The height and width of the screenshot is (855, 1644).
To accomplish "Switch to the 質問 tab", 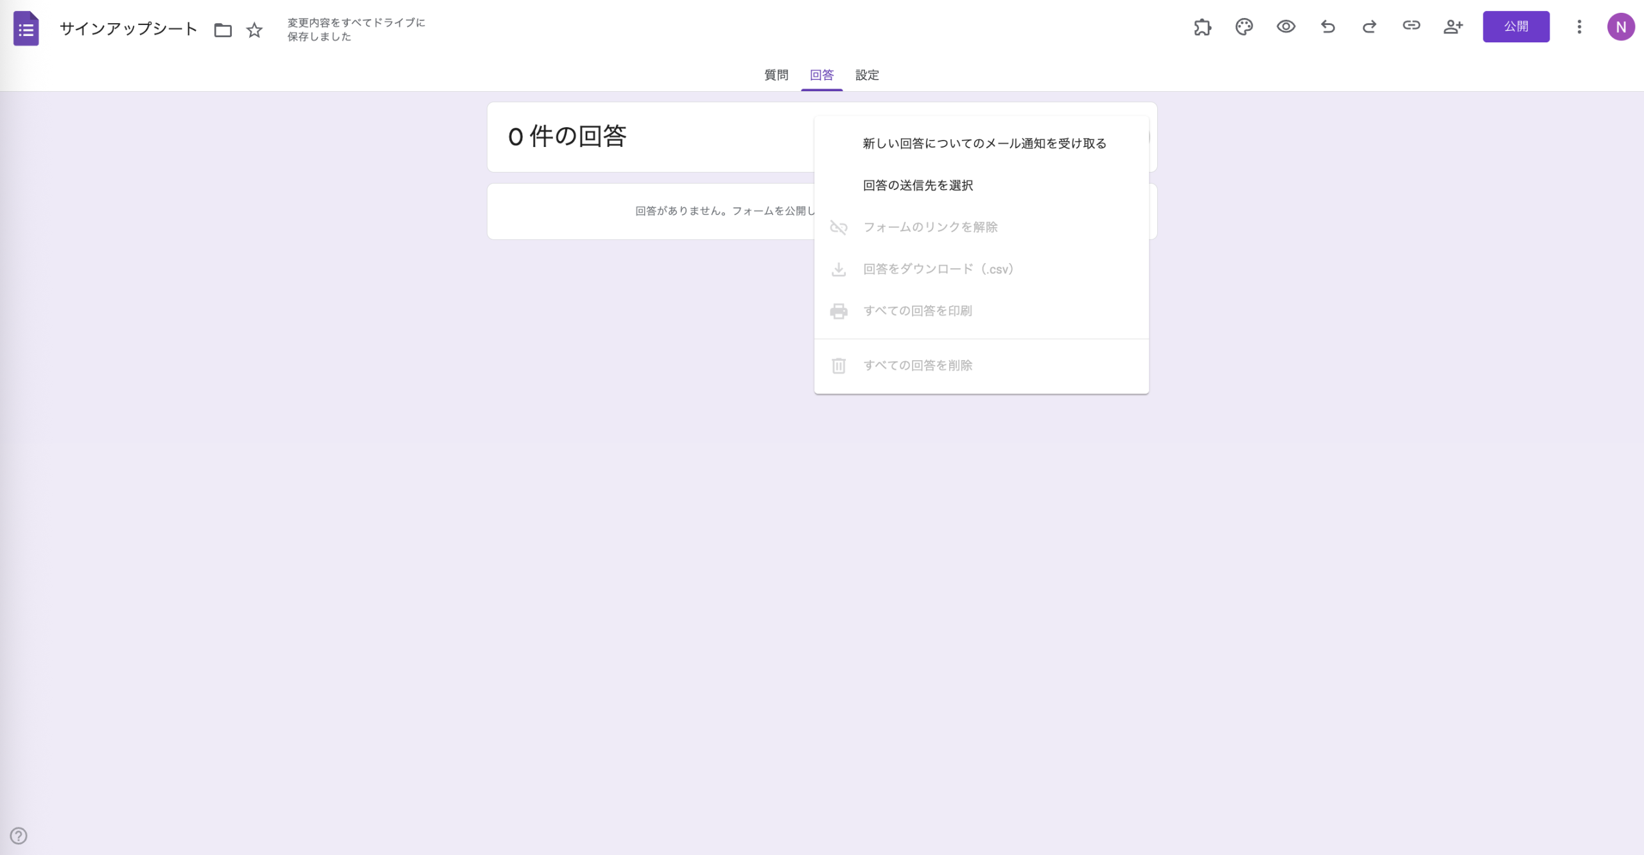I will (775, 75).
